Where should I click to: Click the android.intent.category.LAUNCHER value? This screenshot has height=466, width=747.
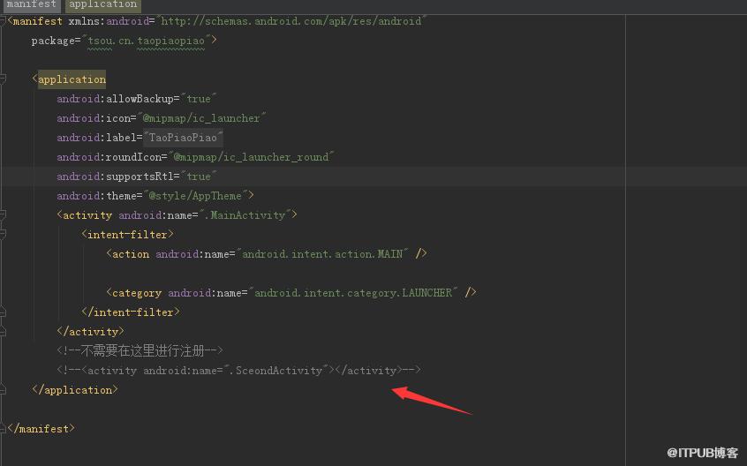tap(353, 293)
